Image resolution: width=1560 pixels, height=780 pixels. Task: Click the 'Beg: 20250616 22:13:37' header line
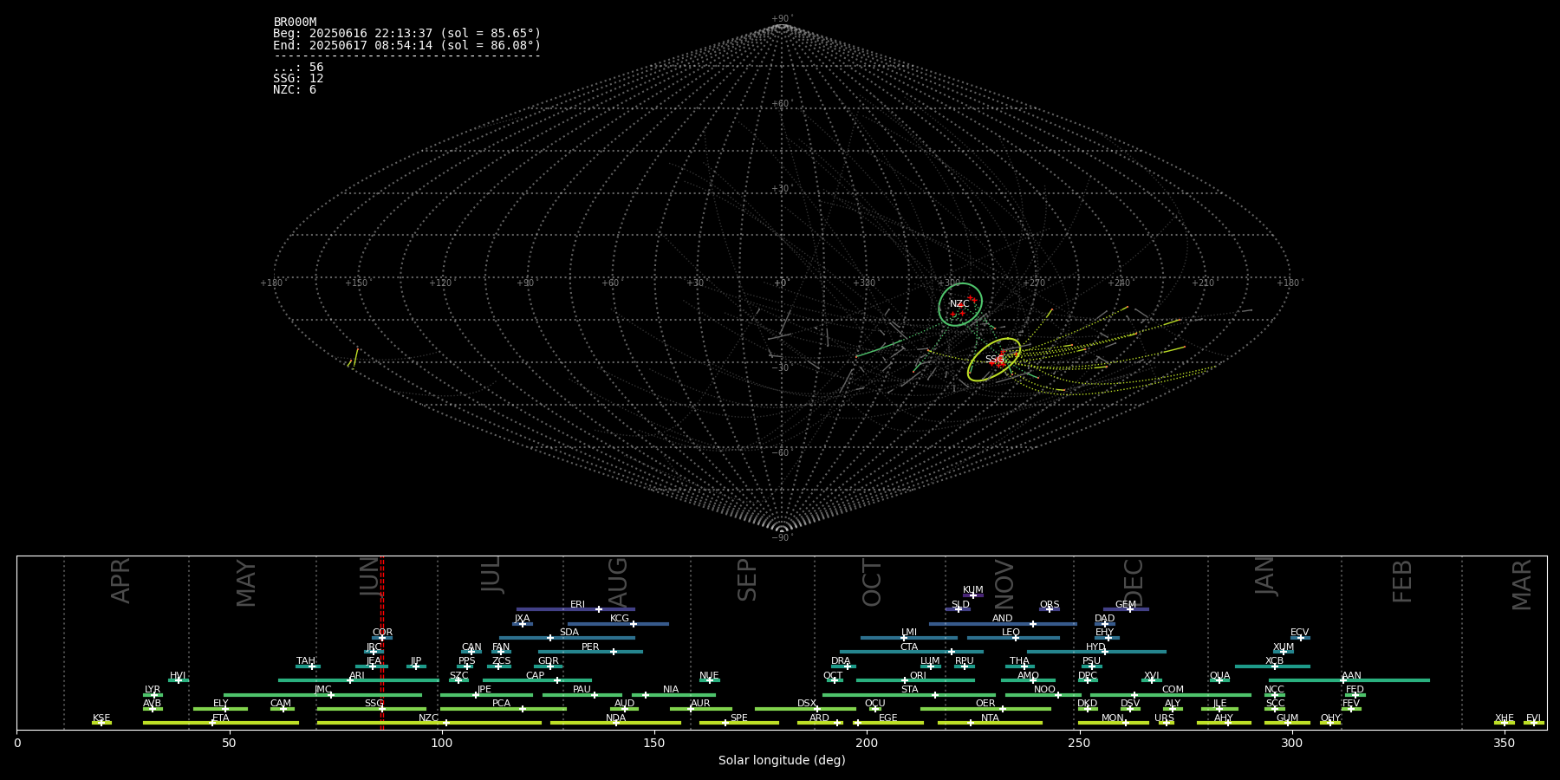407,34
